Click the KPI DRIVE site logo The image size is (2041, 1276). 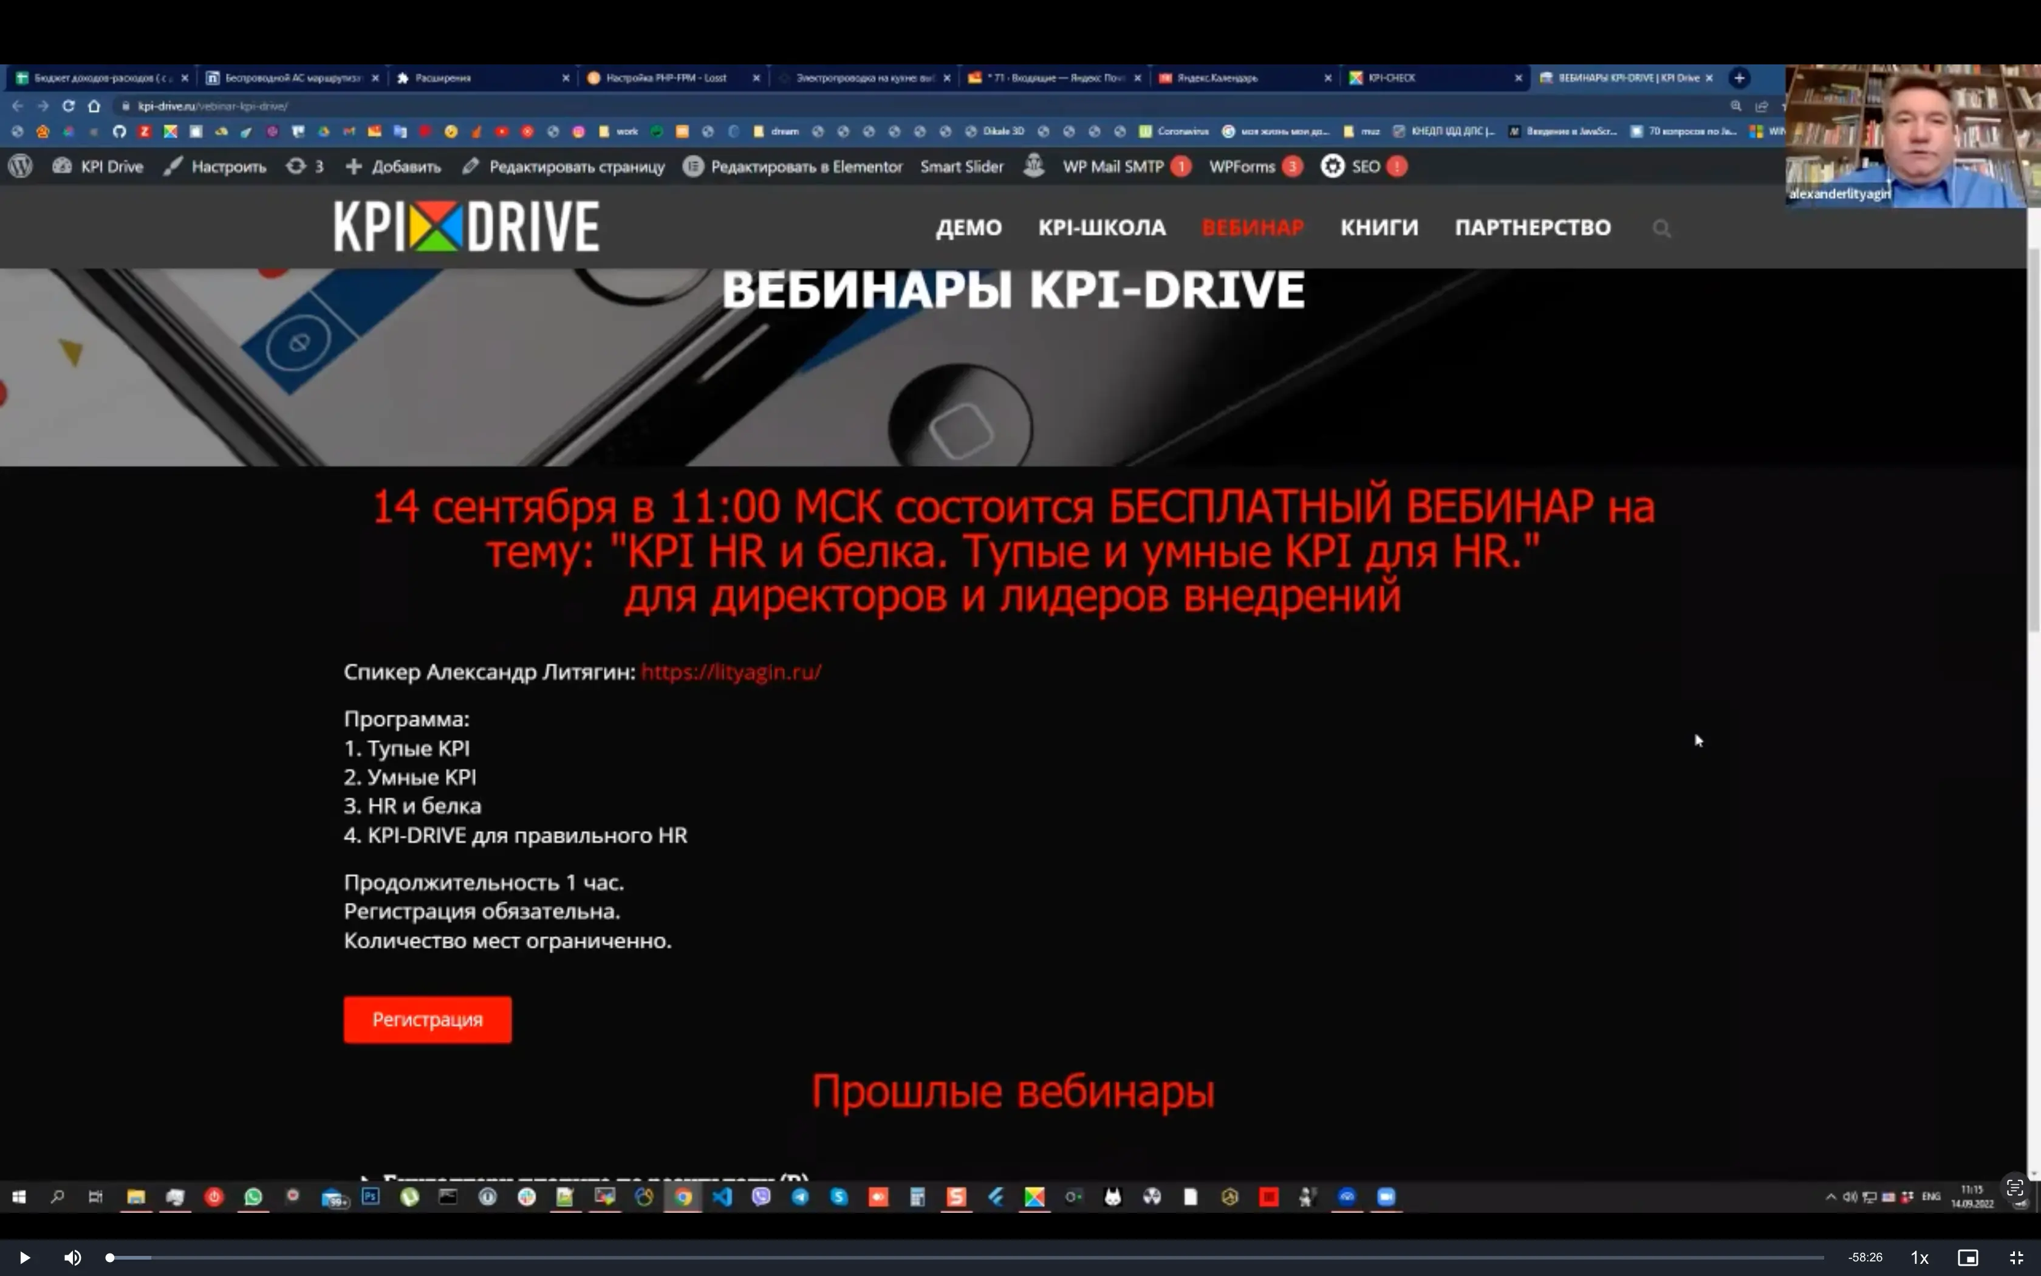click(467, 226)
